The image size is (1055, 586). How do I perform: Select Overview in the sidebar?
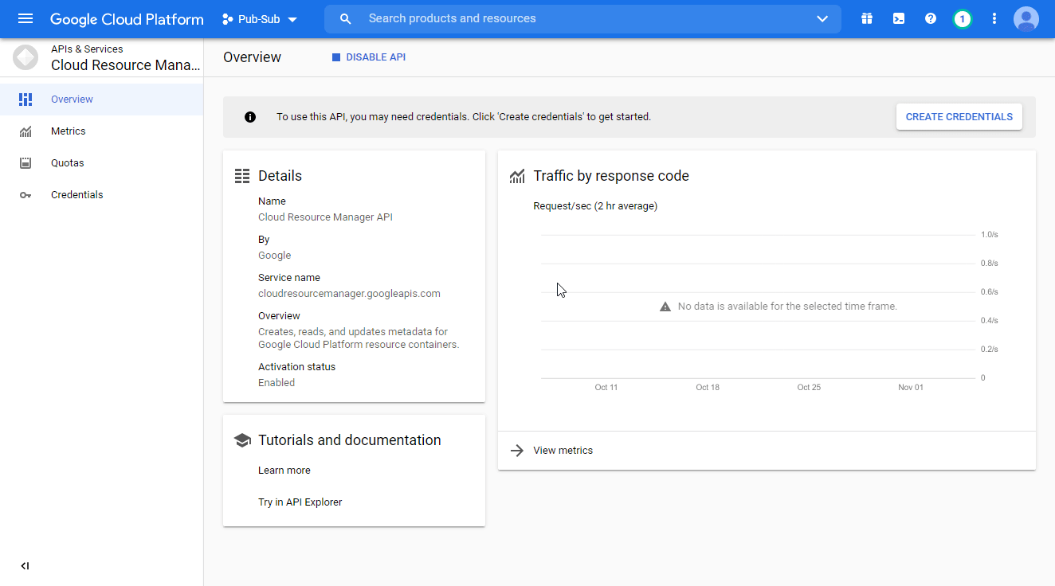pyautogui.click(x=101, y=100)
